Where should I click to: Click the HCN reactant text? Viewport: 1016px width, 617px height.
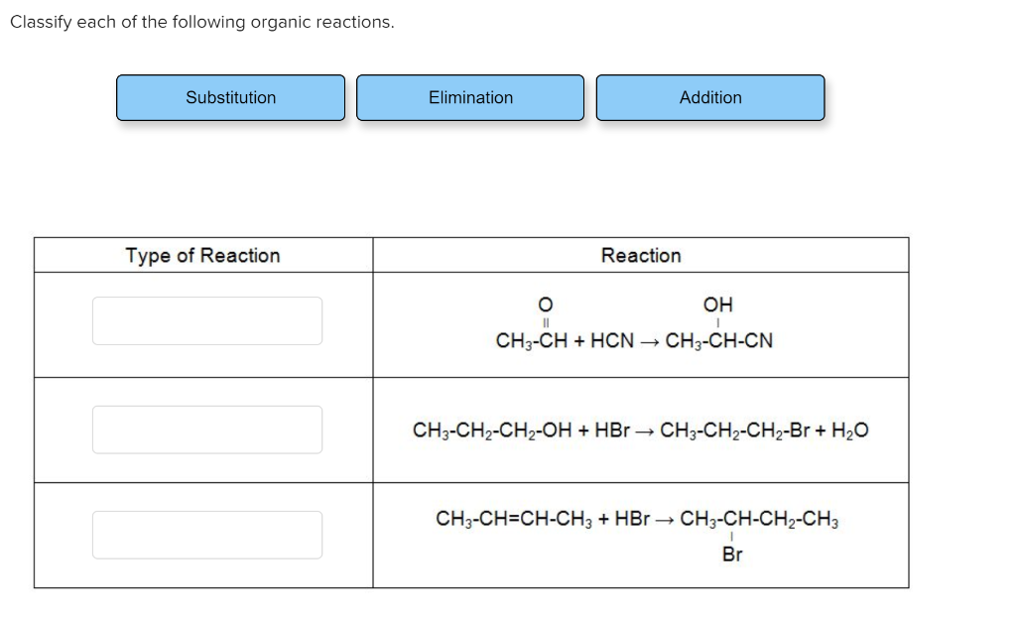point(612,341)
